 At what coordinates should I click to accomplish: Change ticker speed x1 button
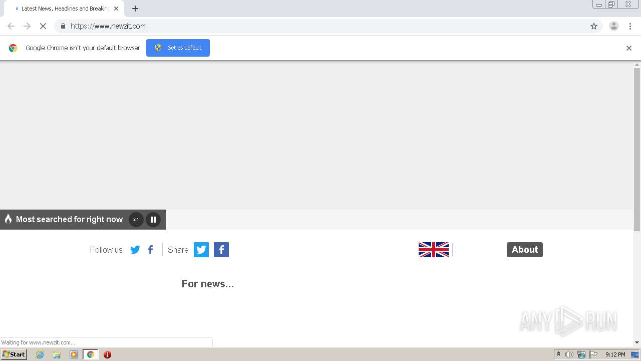136,220
